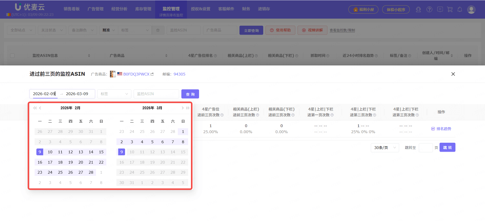Click the 查询 button in dialog

point(190,94)
